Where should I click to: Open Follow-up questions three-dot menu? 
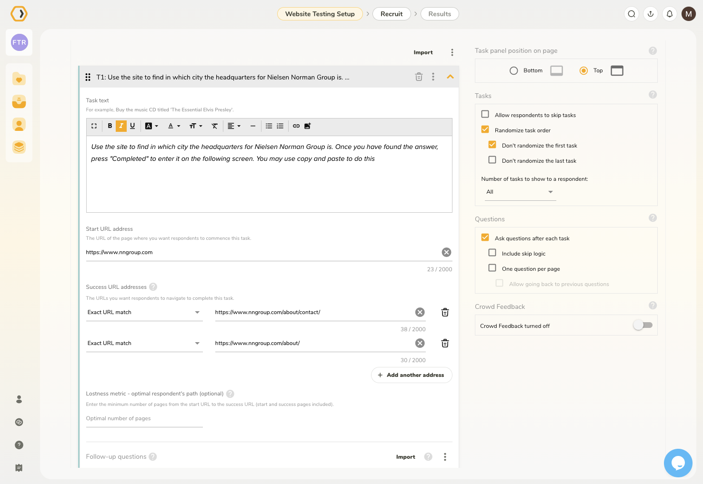click(445, 457)
